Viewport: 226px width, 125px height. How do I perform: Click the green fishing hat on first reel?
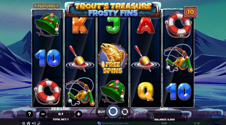tap(47, 24)
